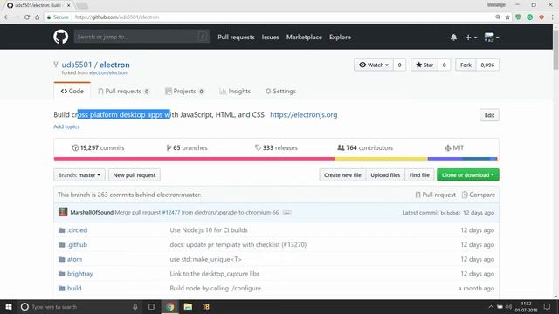Edit the repository description

click(489, 115)
